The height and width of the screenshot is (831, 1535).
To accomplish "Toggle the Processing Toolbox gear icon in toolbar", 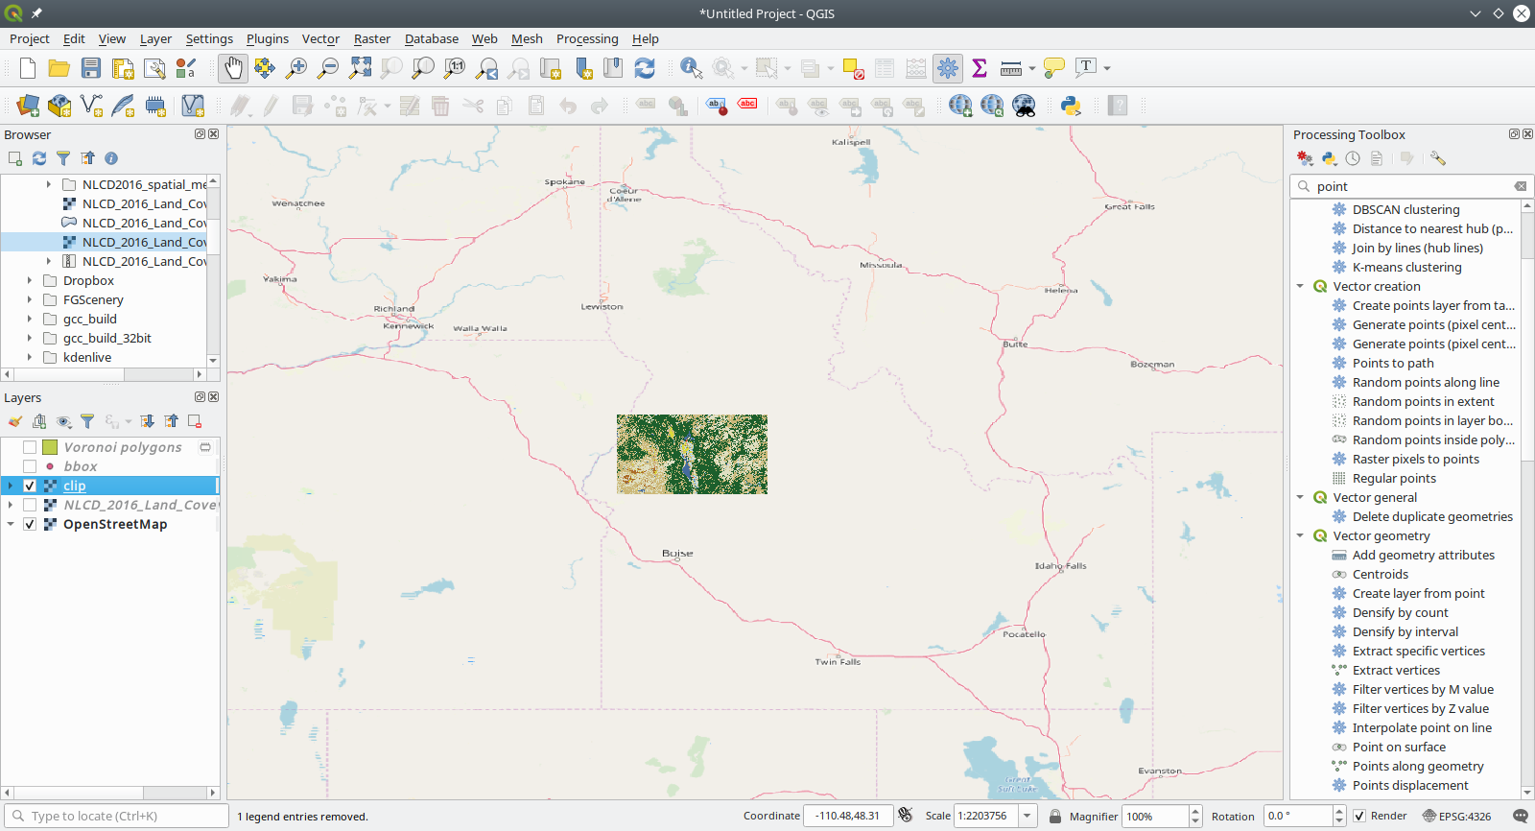I will click(x=948, y=68).
